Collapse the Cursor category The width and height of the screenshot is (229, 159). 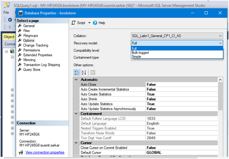coord(76,143)
